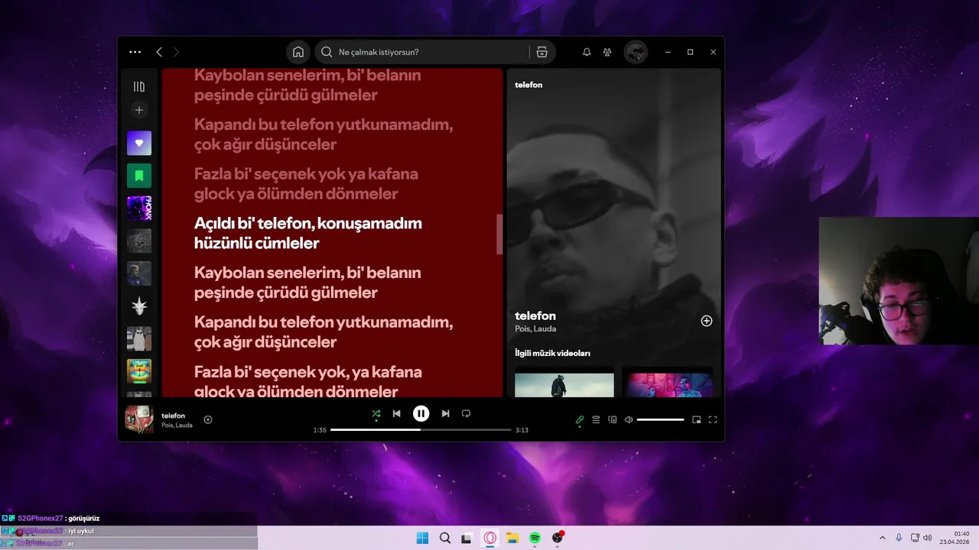
Task: Open Windows Start menu
Action: (x=422, y=538)
